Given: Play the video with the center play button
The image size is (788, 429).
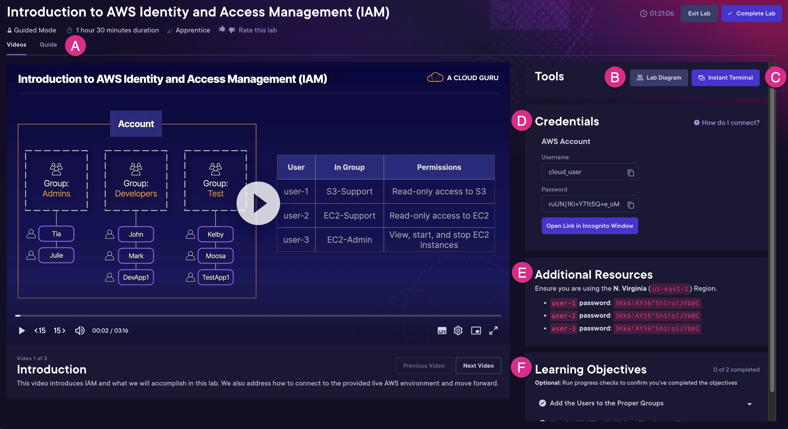Looking at the screenshot, I should [x=259, y=203].
